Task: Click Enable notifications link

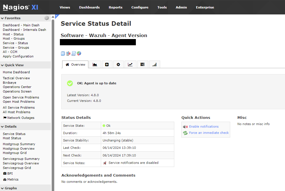Action: click(x=204, y=126)
